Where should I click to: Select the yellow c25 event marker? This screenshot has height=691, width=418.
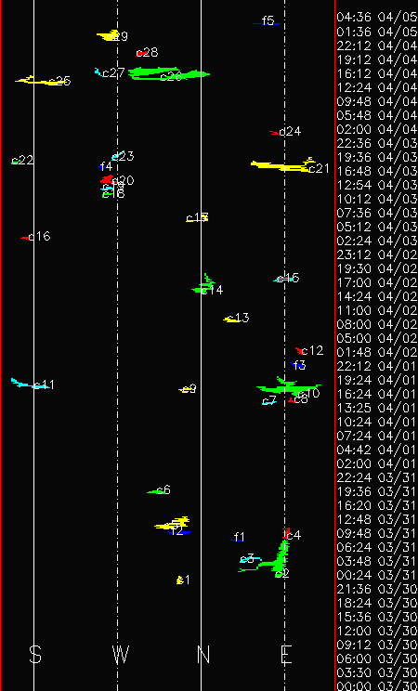pos(40,81)
